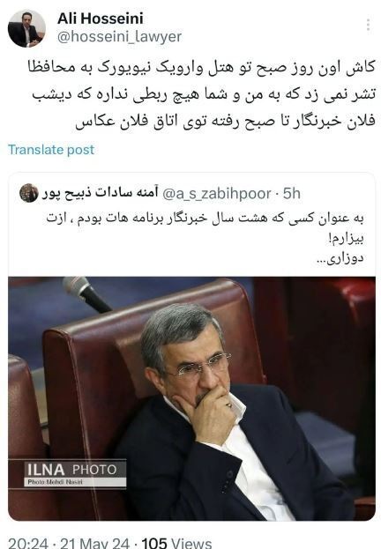Open the quoted tweet's Persian text body
This screenshot has width=381, height=549.
pyautogui.click(x=205, y=238)
